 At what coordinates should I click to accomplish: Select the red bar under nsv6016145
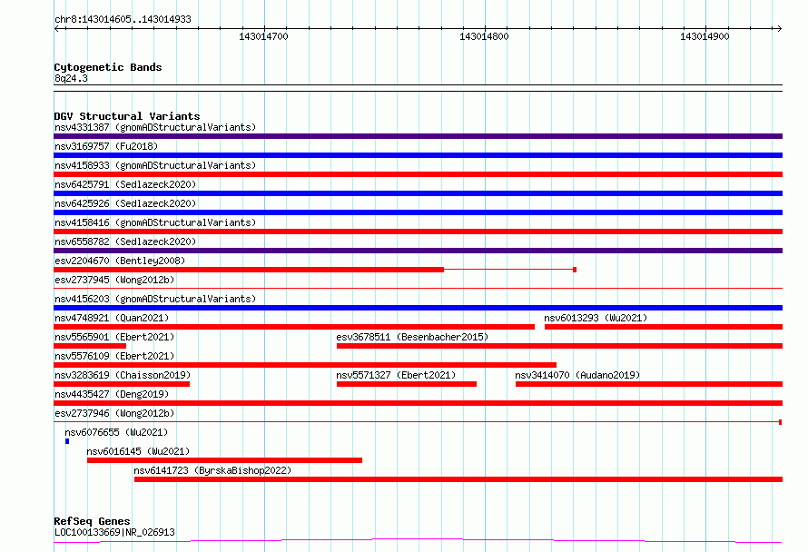pyautogui.click(x=224, y=460)
